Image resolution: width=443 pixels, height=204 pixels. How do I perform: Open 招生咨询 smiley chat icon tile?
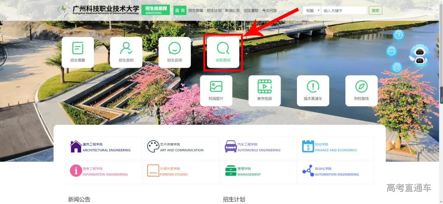tap(174, 49)
